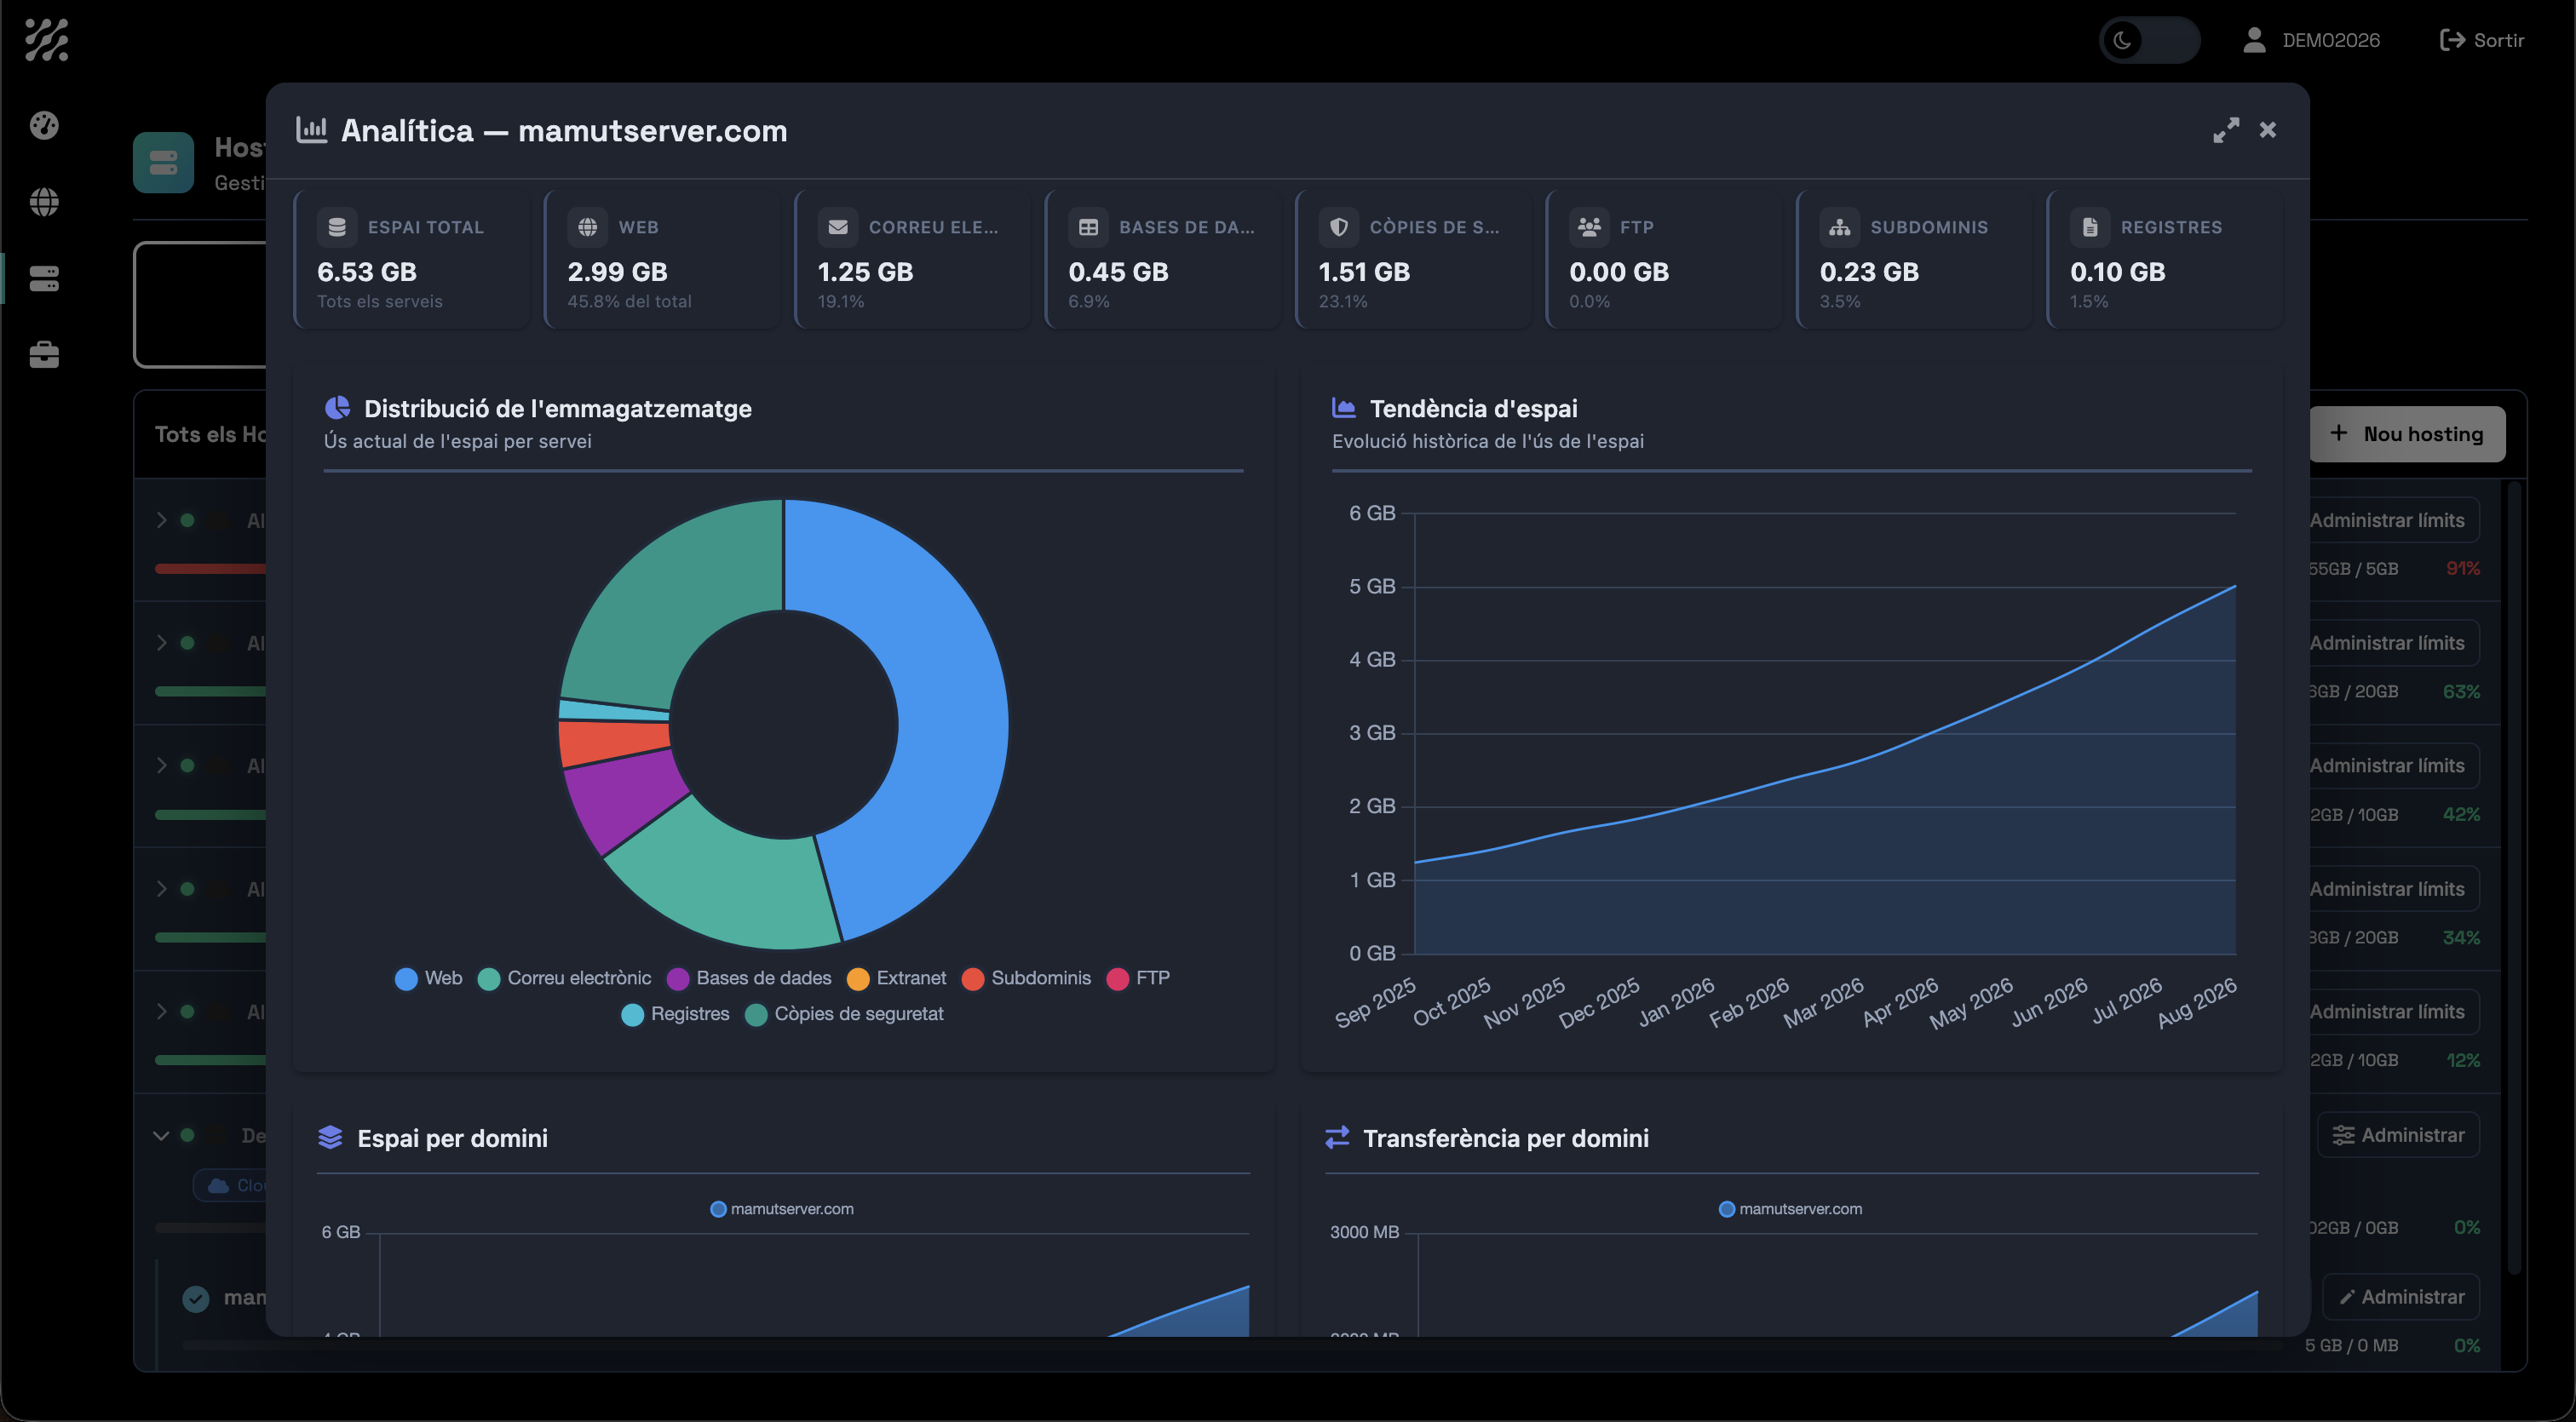Toggle mamutserver.com legend in Espai per domini

pyautogui.click(x=782, y=1209)
